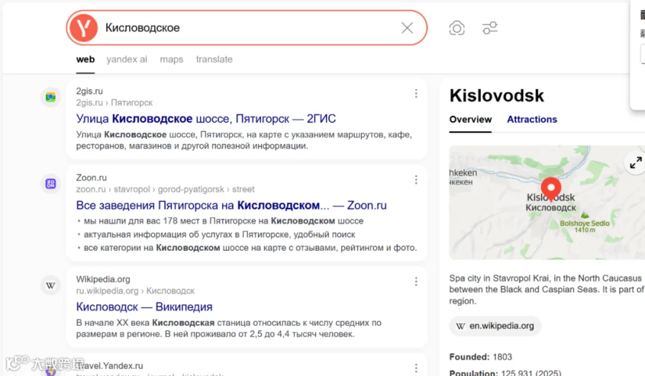Click the Wikipedia.org site name

click(x=102, y=279)
